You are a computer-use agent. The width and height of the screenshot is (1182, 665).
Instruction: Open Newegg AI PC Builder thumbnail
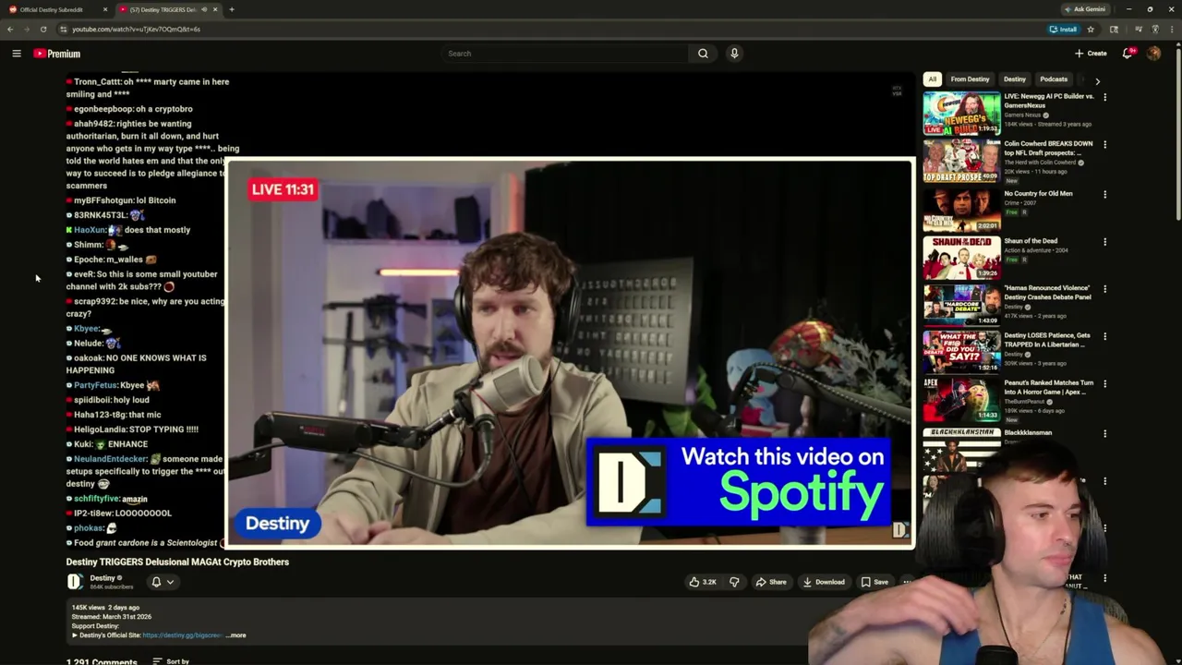(961, 113)
